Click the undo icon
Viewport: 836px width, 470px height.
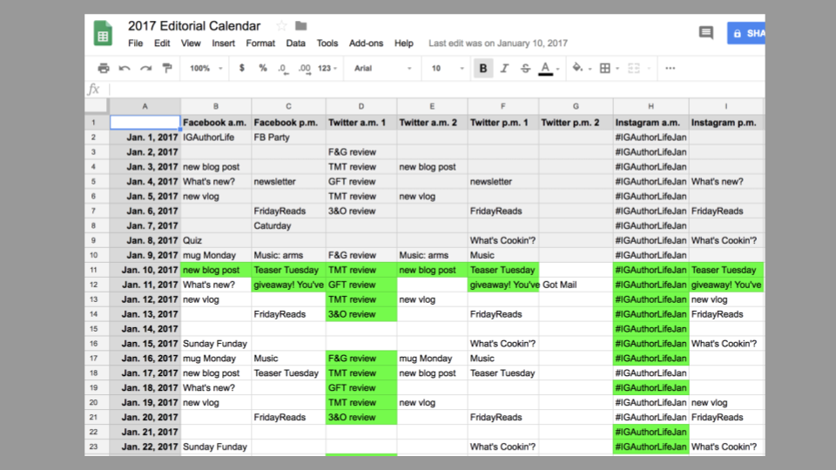[x=125, y=68]
